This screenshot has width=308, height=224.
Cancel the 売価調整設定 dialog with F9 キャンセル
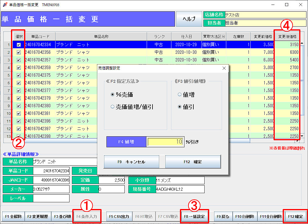click(131, 162)
